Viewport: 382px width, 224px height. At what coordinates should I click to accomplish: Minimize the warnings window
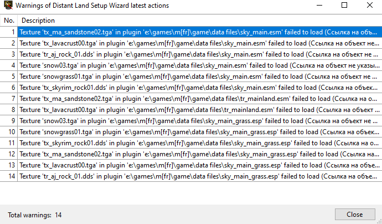[318, 6]
